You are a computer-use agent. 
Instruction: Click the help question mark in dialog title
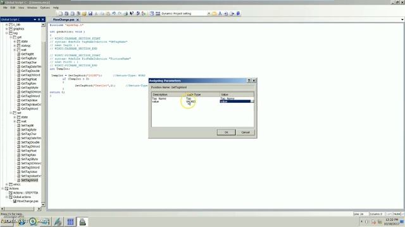[249, 81]
